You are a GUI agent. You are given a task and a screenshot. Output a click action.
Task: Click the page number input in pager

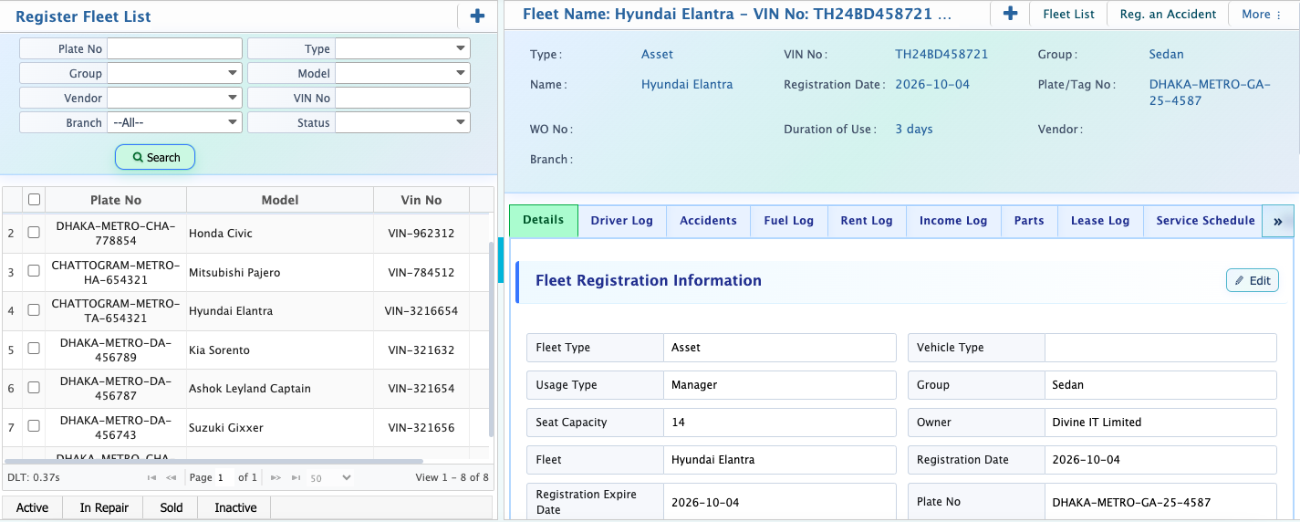(x=224, y=477)
